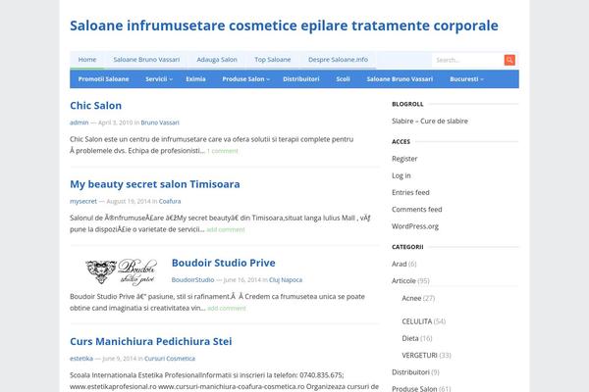This screenshot has width=589, height=392.
Task: Open Distribuitori in the blue bar
Action: point(301,79)
